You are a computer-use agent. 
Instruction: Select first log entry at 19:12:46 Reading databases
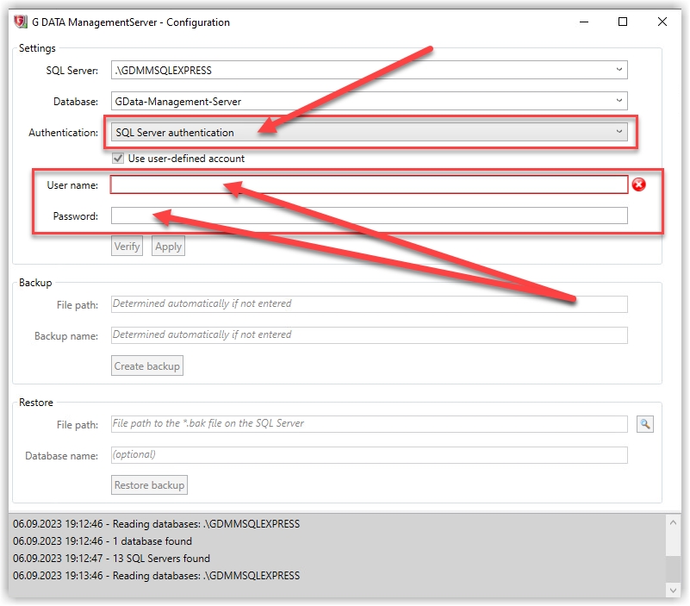point(156,523)
